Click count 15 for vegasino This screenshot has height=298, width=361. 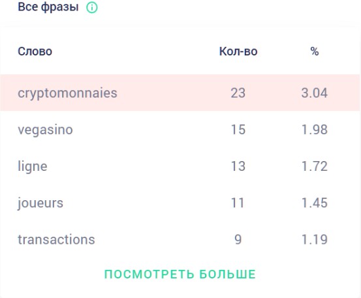coord(238,130)
